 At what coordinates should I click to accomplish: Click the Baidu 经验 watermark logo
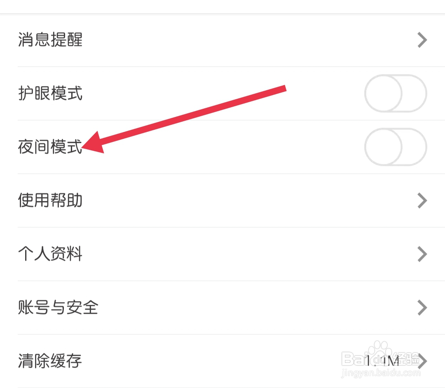381,355
